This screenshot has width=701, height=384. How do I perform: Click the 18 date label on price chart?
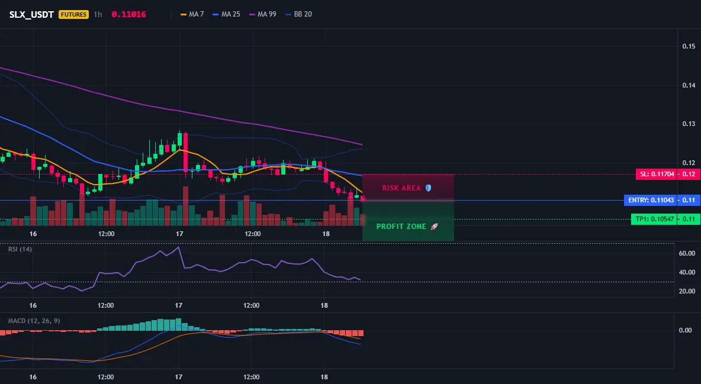(x=326, y=234)
